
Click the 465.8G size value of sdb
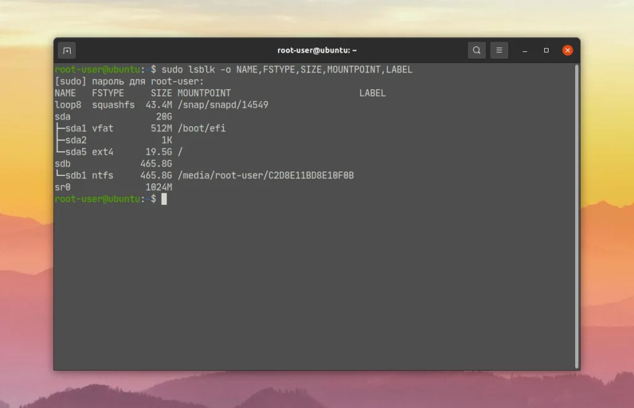pyautogui.click(x=157, y=163)
